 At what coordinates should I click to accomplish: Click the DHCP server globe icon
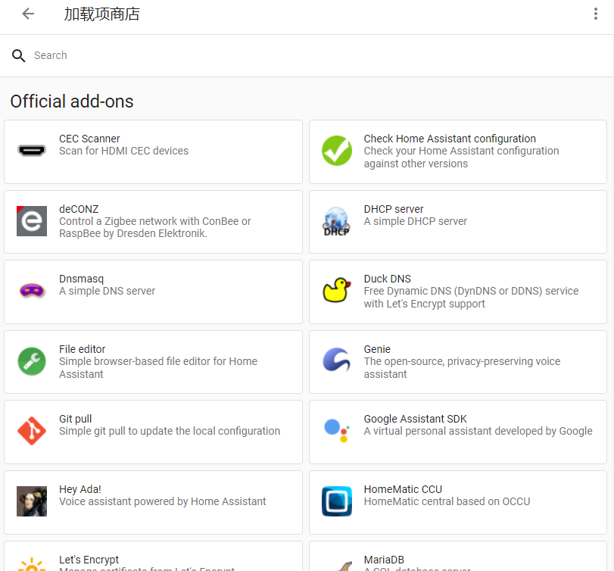[x=336, y=221]
